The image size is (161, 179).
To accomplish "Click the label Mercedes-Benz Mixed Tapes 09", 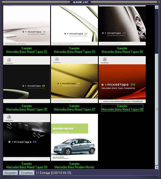I will click(x=27, y=167).
